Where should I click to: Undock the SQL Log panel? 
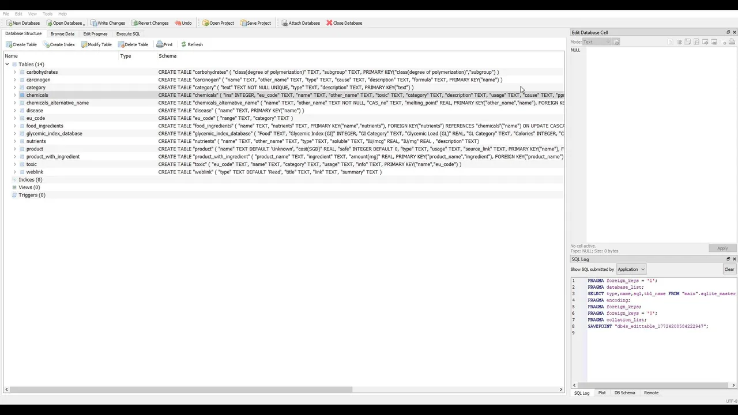pos(728,259)
